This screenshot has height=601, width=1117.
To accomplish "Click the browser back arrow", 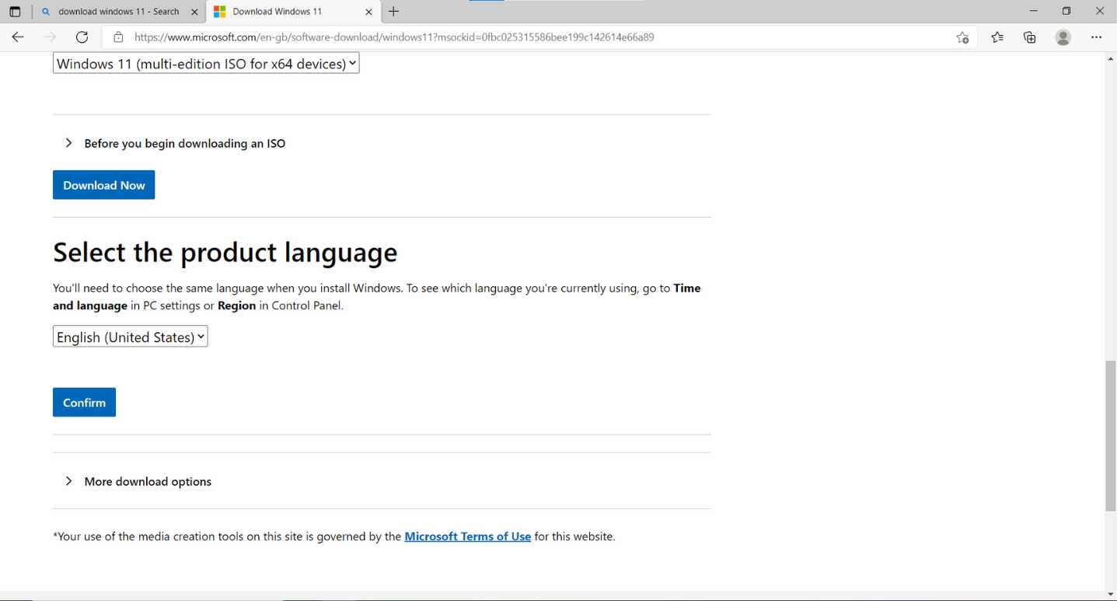I will 18,37.
